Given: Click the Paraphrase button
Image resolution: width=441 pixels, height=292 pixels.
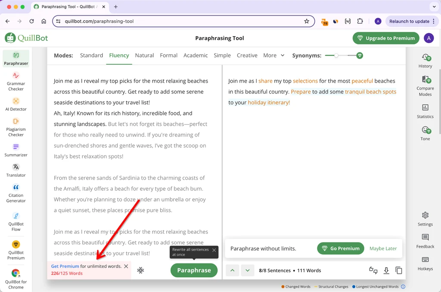Looking at the screenshot, I should [194, 270].
